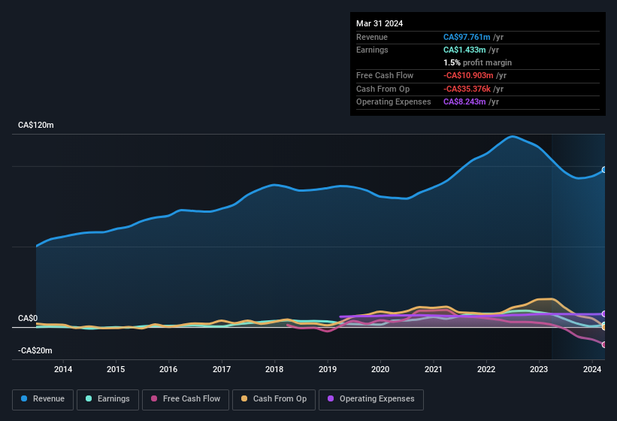Click the orange Cash From Op endpoint marker
The height and width of the screenshot is (421, 617).
[x=604, y=327]
